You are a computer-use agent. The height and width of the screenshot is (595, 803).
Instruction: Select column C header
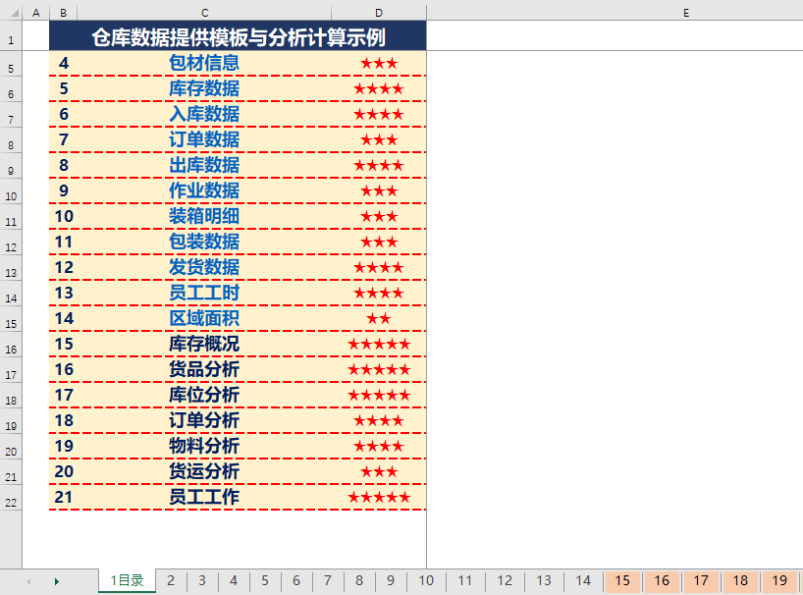coord(204,13)
